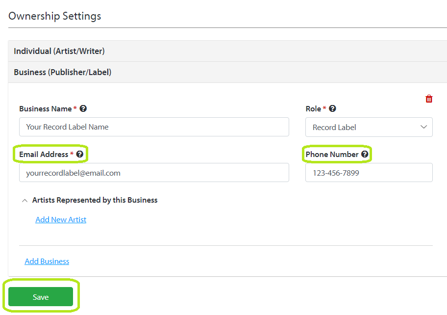Click the Add Business link
The width and height of the screenshot is (447, 315).
pyautogui.click(x=47, y=261)
